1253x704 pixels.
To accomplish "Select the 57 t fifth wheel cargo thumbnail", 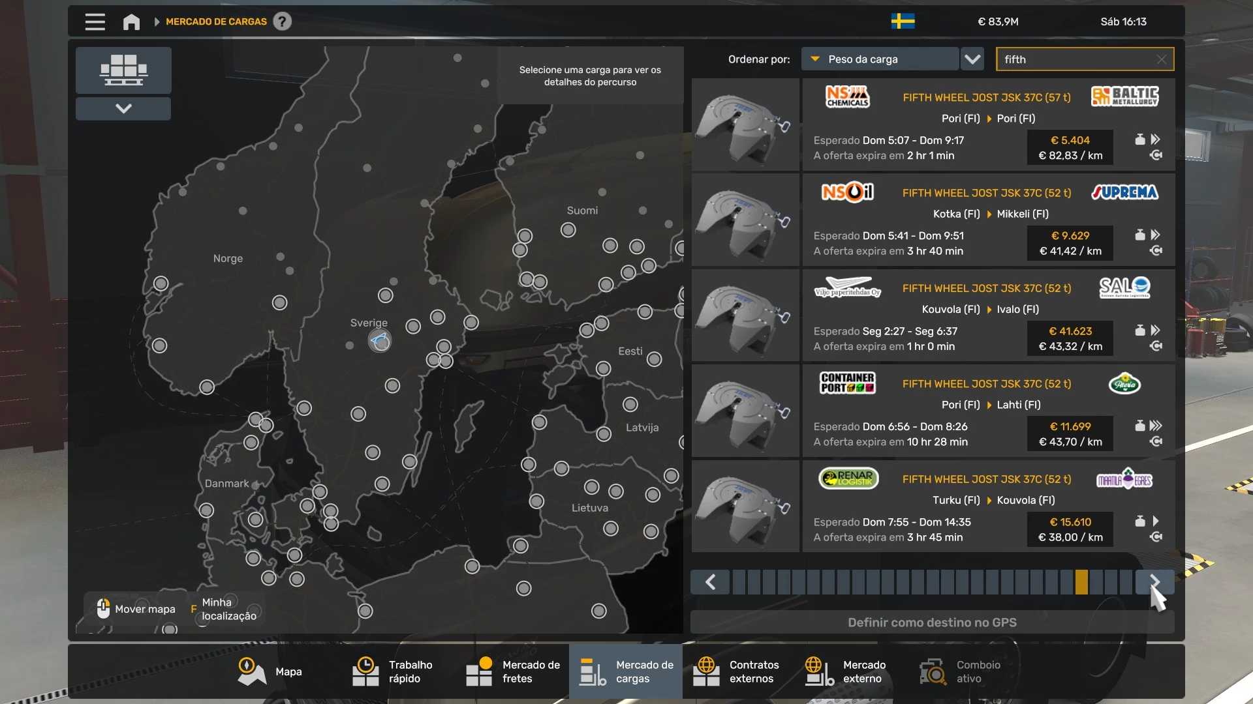I will (745, 125).
